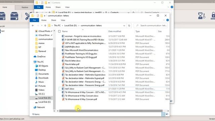Image resolution: width=215 pixels, height=121 pixels.
Task: Select Rasvik letter.docx file
Action: pyautogui.click(x=73, y=61)
